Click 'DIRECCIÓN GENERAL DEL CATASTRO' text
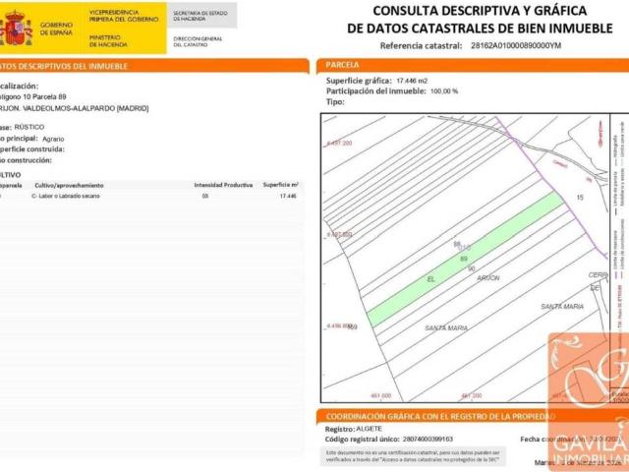Image resolution: width=629 pixels, height=472 pixels. click(x=198, y=41)
